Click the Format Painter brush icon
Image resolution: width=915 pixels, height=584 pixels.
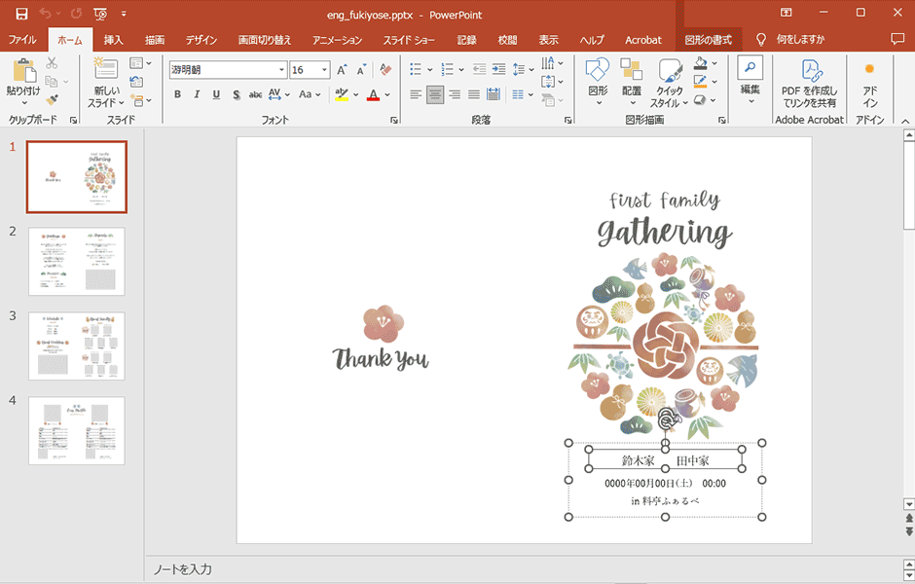53,99
